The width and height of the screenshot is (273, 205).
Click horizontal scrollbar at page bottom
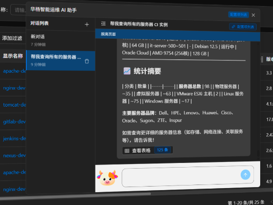75,196
